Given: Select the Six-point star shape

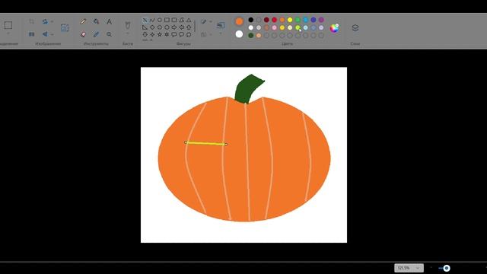Looking at the screenshot, I should click(x=167, y=34).
